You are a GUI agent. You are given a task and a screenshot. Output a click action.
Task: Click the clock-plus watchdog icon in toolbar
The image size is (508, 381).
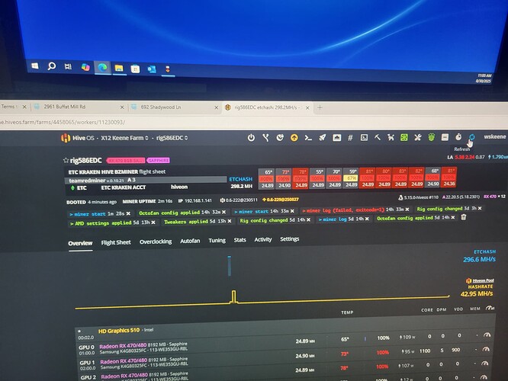pyautogui.click(x=280, y=138)
